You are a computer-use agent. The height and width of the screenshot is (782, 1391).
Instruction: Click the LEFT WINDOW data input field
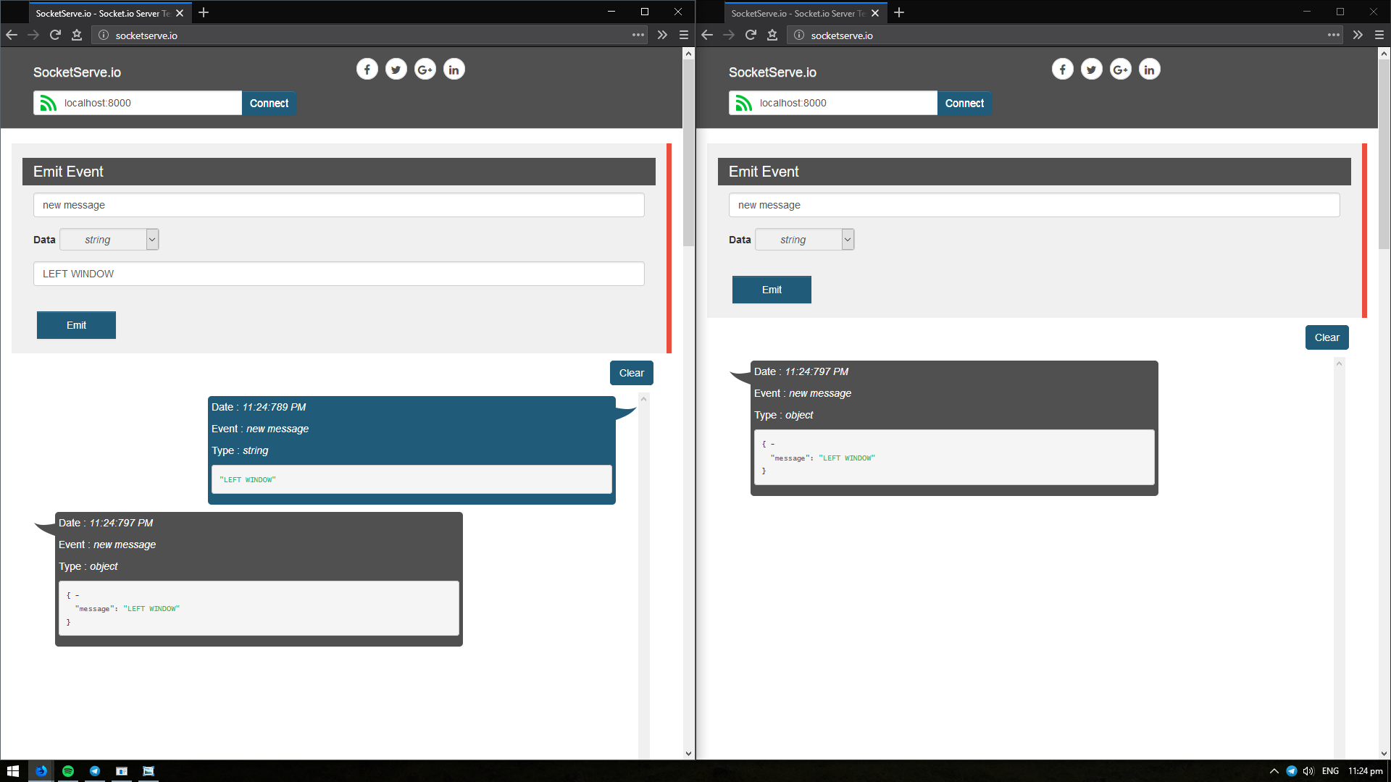pos(338,274)
